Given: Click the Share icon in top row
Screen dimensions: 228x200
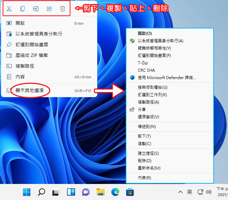Looking at the screenshot, I should coord(49,9).
